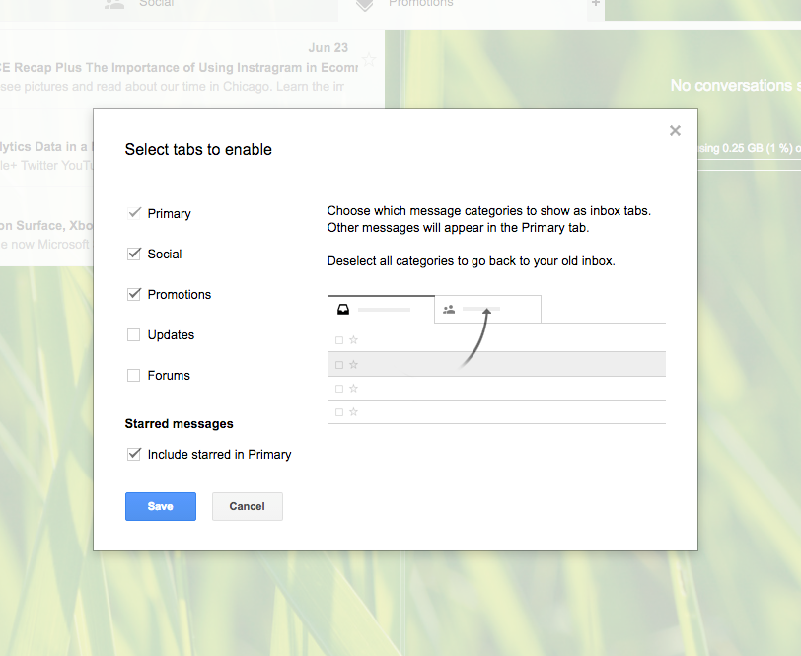Image resolution: width=801 pixels, height=656 pixels.
Task: Switch to the Promotions inbox tab
Action: tap(419, 5)
